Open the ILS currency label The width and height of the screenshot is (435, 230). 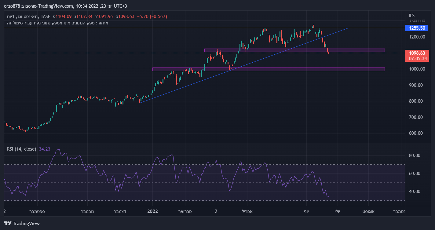[412, 15]
